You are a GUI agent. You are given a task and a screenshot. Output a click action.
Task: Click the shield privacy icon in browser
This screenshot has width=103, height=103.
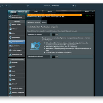point(28,6)
